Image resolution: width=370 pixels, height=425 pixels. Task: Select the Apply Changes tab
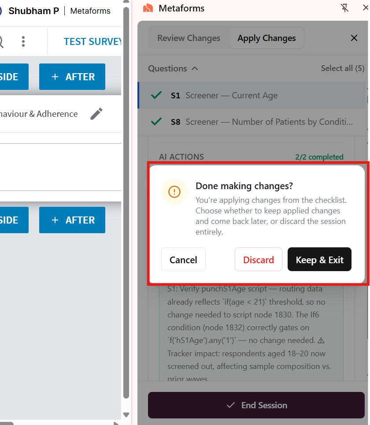coord(266,38)
